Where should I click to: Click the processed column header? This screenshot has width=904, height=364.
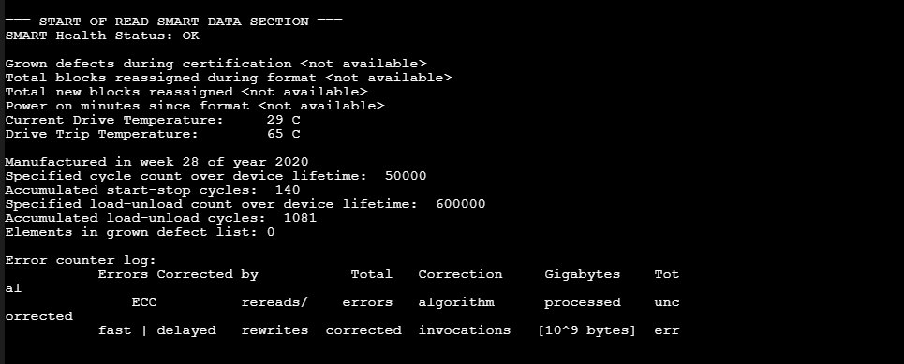(583, 302)
